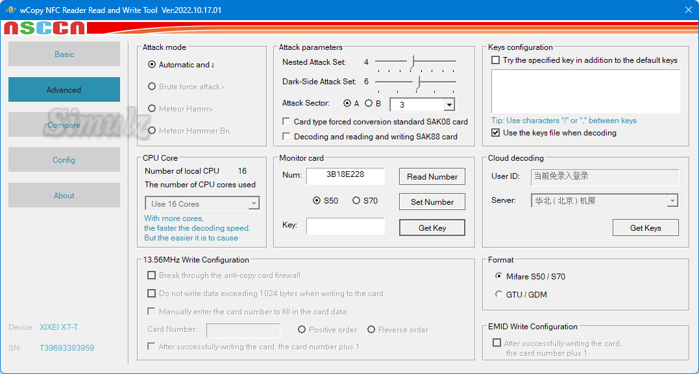Select Brute force attack mode
Screen dimensions: 699x374
point(152,86)
